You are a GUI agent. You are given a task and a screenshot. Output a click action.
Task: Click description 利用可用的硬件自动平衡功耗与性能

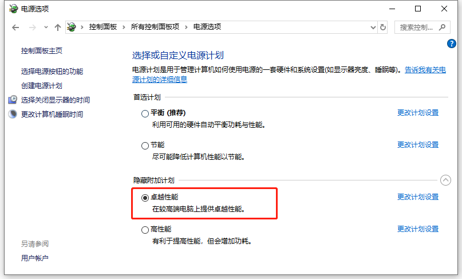(209, 125)
